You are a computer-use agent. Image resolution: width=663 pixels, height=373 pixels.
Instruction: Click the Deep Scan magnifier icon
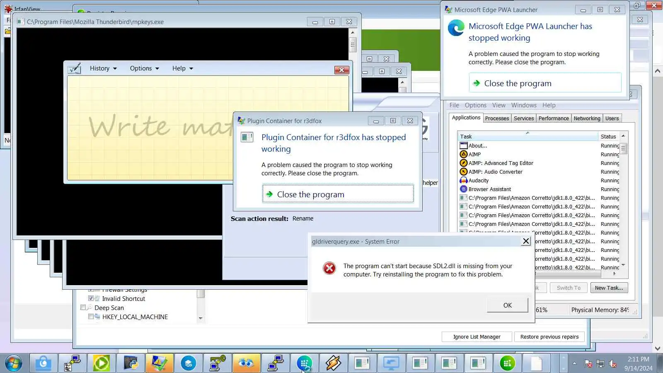[89, 308]
